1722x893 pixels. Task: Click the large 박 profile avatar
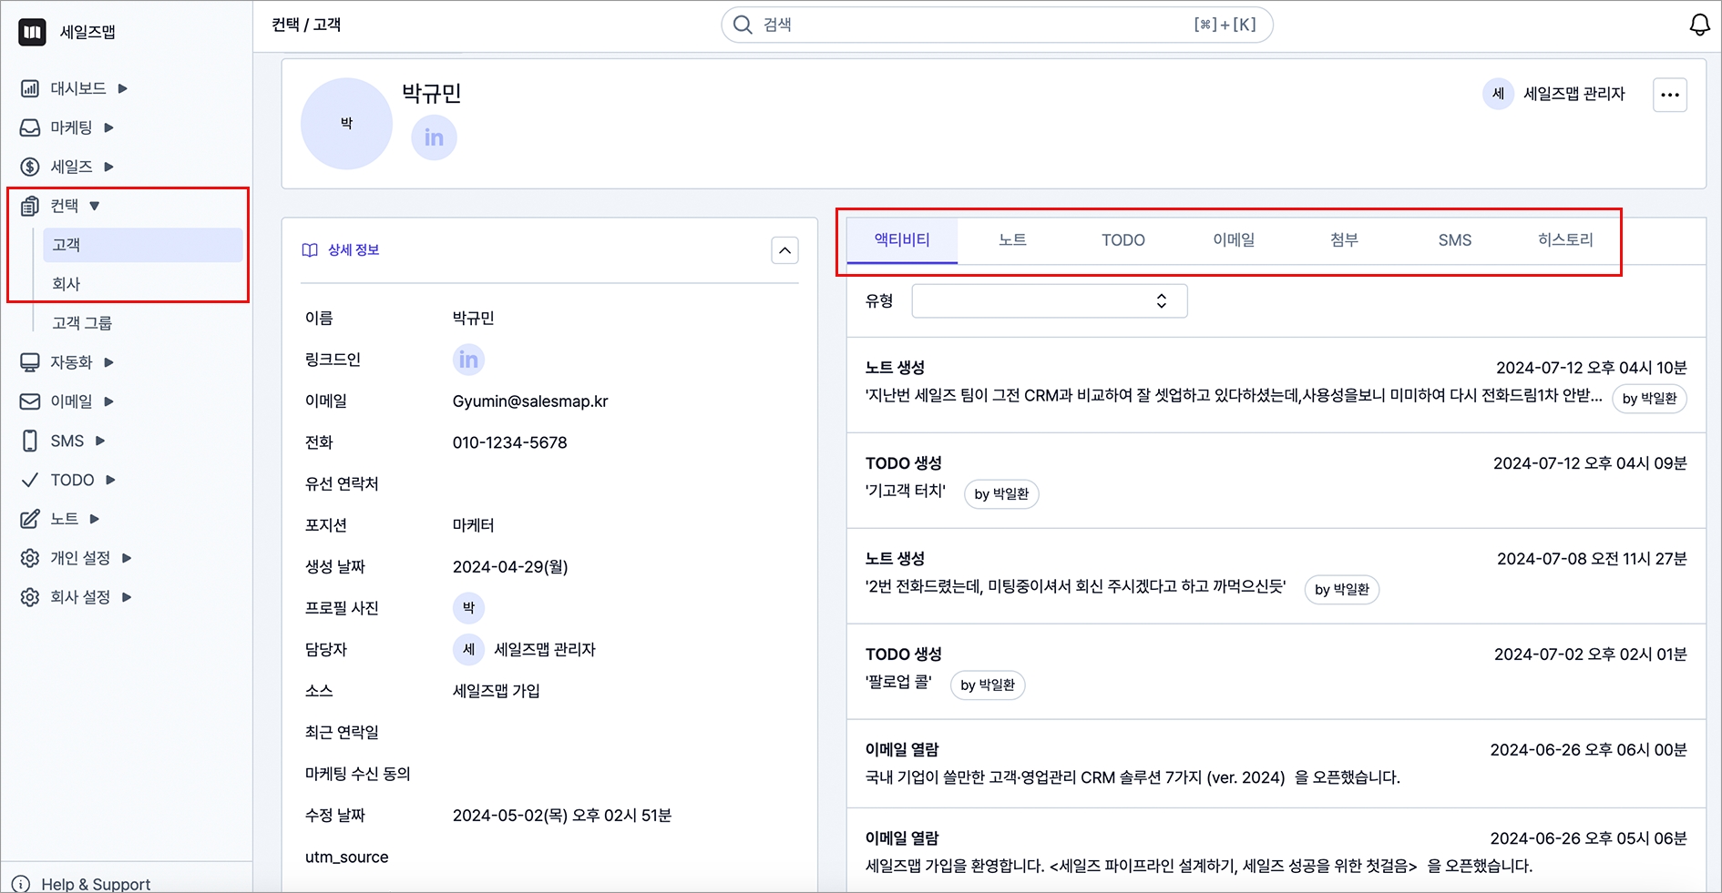tap(346, 123)
